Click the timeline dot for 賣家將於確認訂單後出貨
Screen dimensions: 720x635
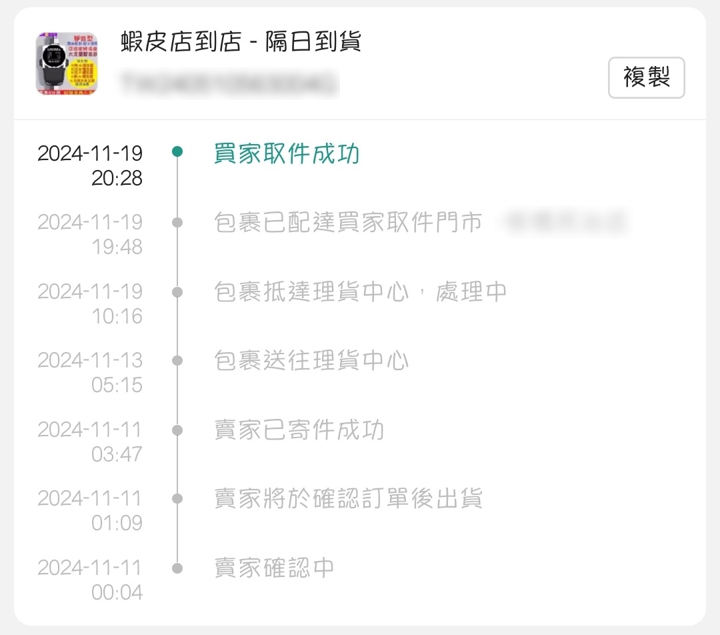177,498
